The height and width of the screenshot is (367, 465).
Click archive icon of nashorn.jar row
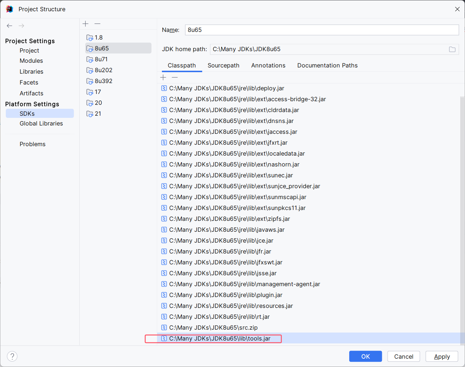coord(164,164)
